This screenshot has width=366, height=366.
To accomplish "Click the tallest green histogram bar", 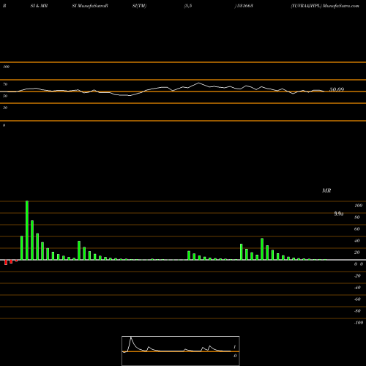I will point(27,231).
